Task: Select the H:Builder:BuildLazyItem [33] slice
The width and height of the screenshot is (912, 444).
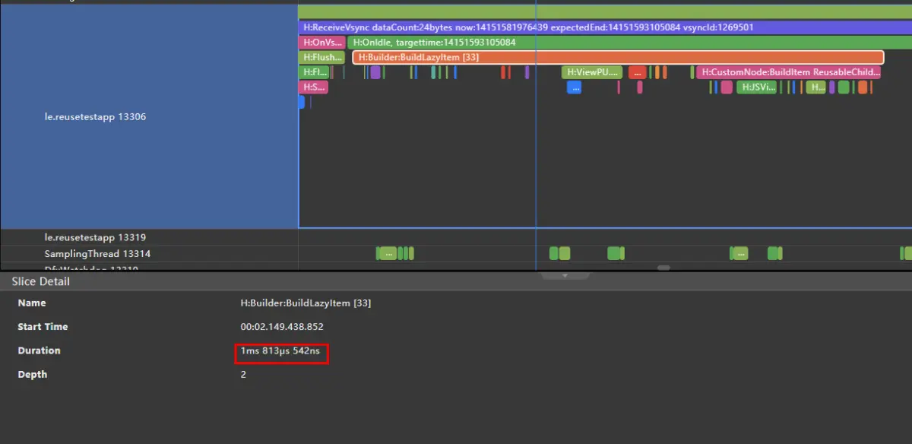Action: tap(618, 58)
